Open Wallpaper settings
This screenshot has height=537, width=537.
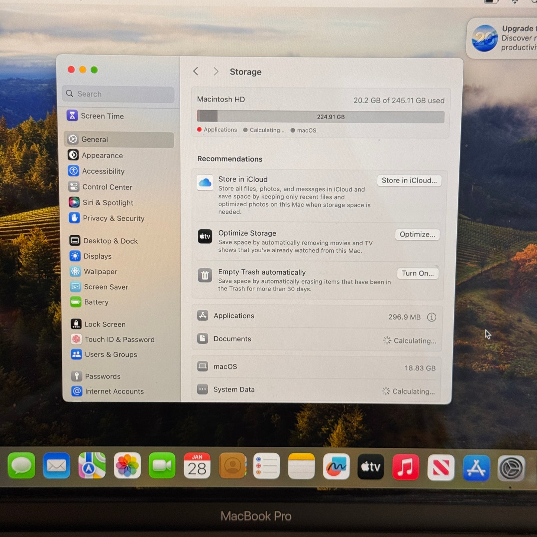coord(119,271)
